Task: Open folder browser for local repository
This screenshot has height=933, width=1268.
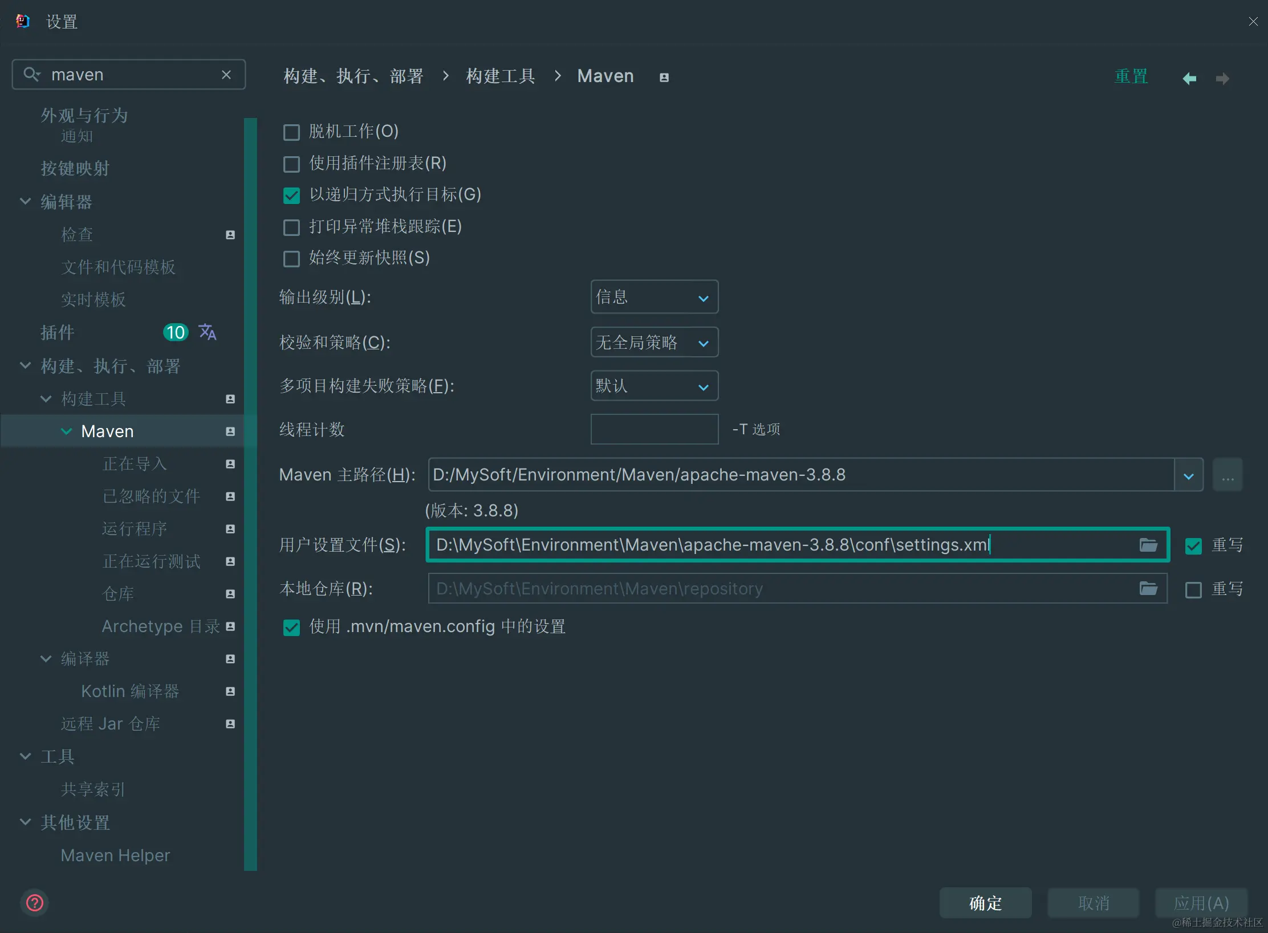Action: point(1148,588)
